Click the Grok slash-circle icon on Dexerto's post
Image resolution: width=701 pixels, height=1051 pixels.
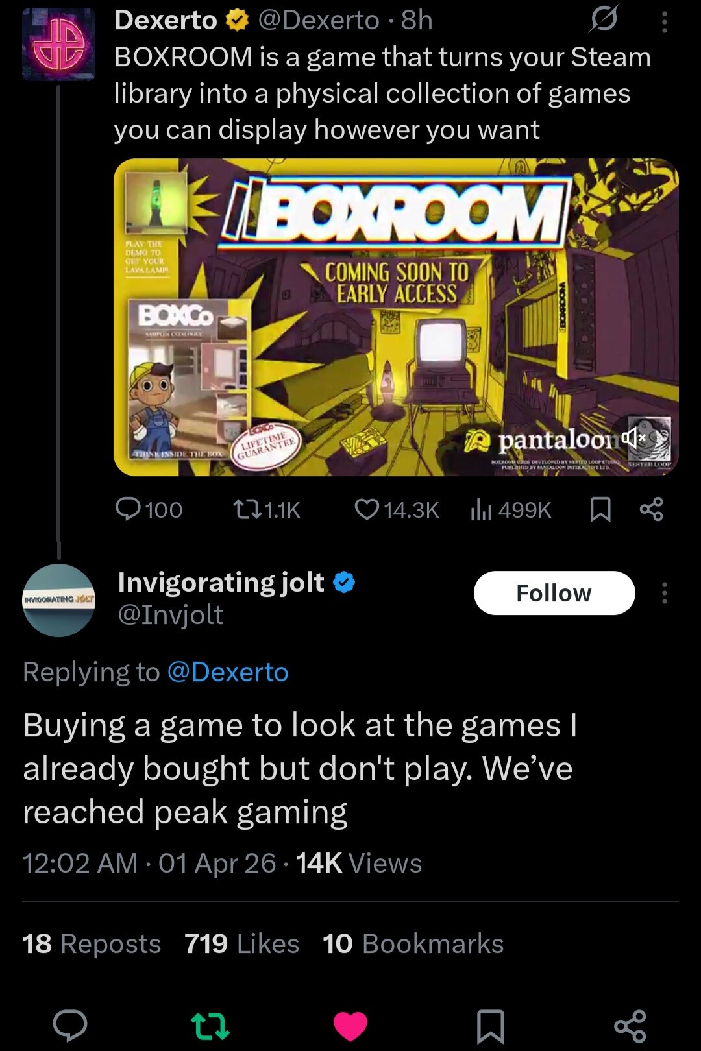click(x=604, y=20)
